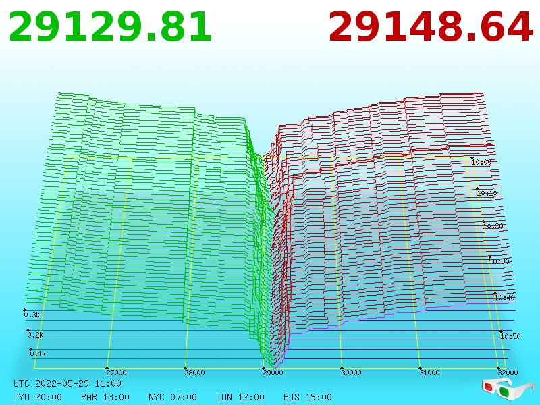Click the 10:50 time axis marker
The width and height of the screenshot is (540, 405).
[510, 336]
